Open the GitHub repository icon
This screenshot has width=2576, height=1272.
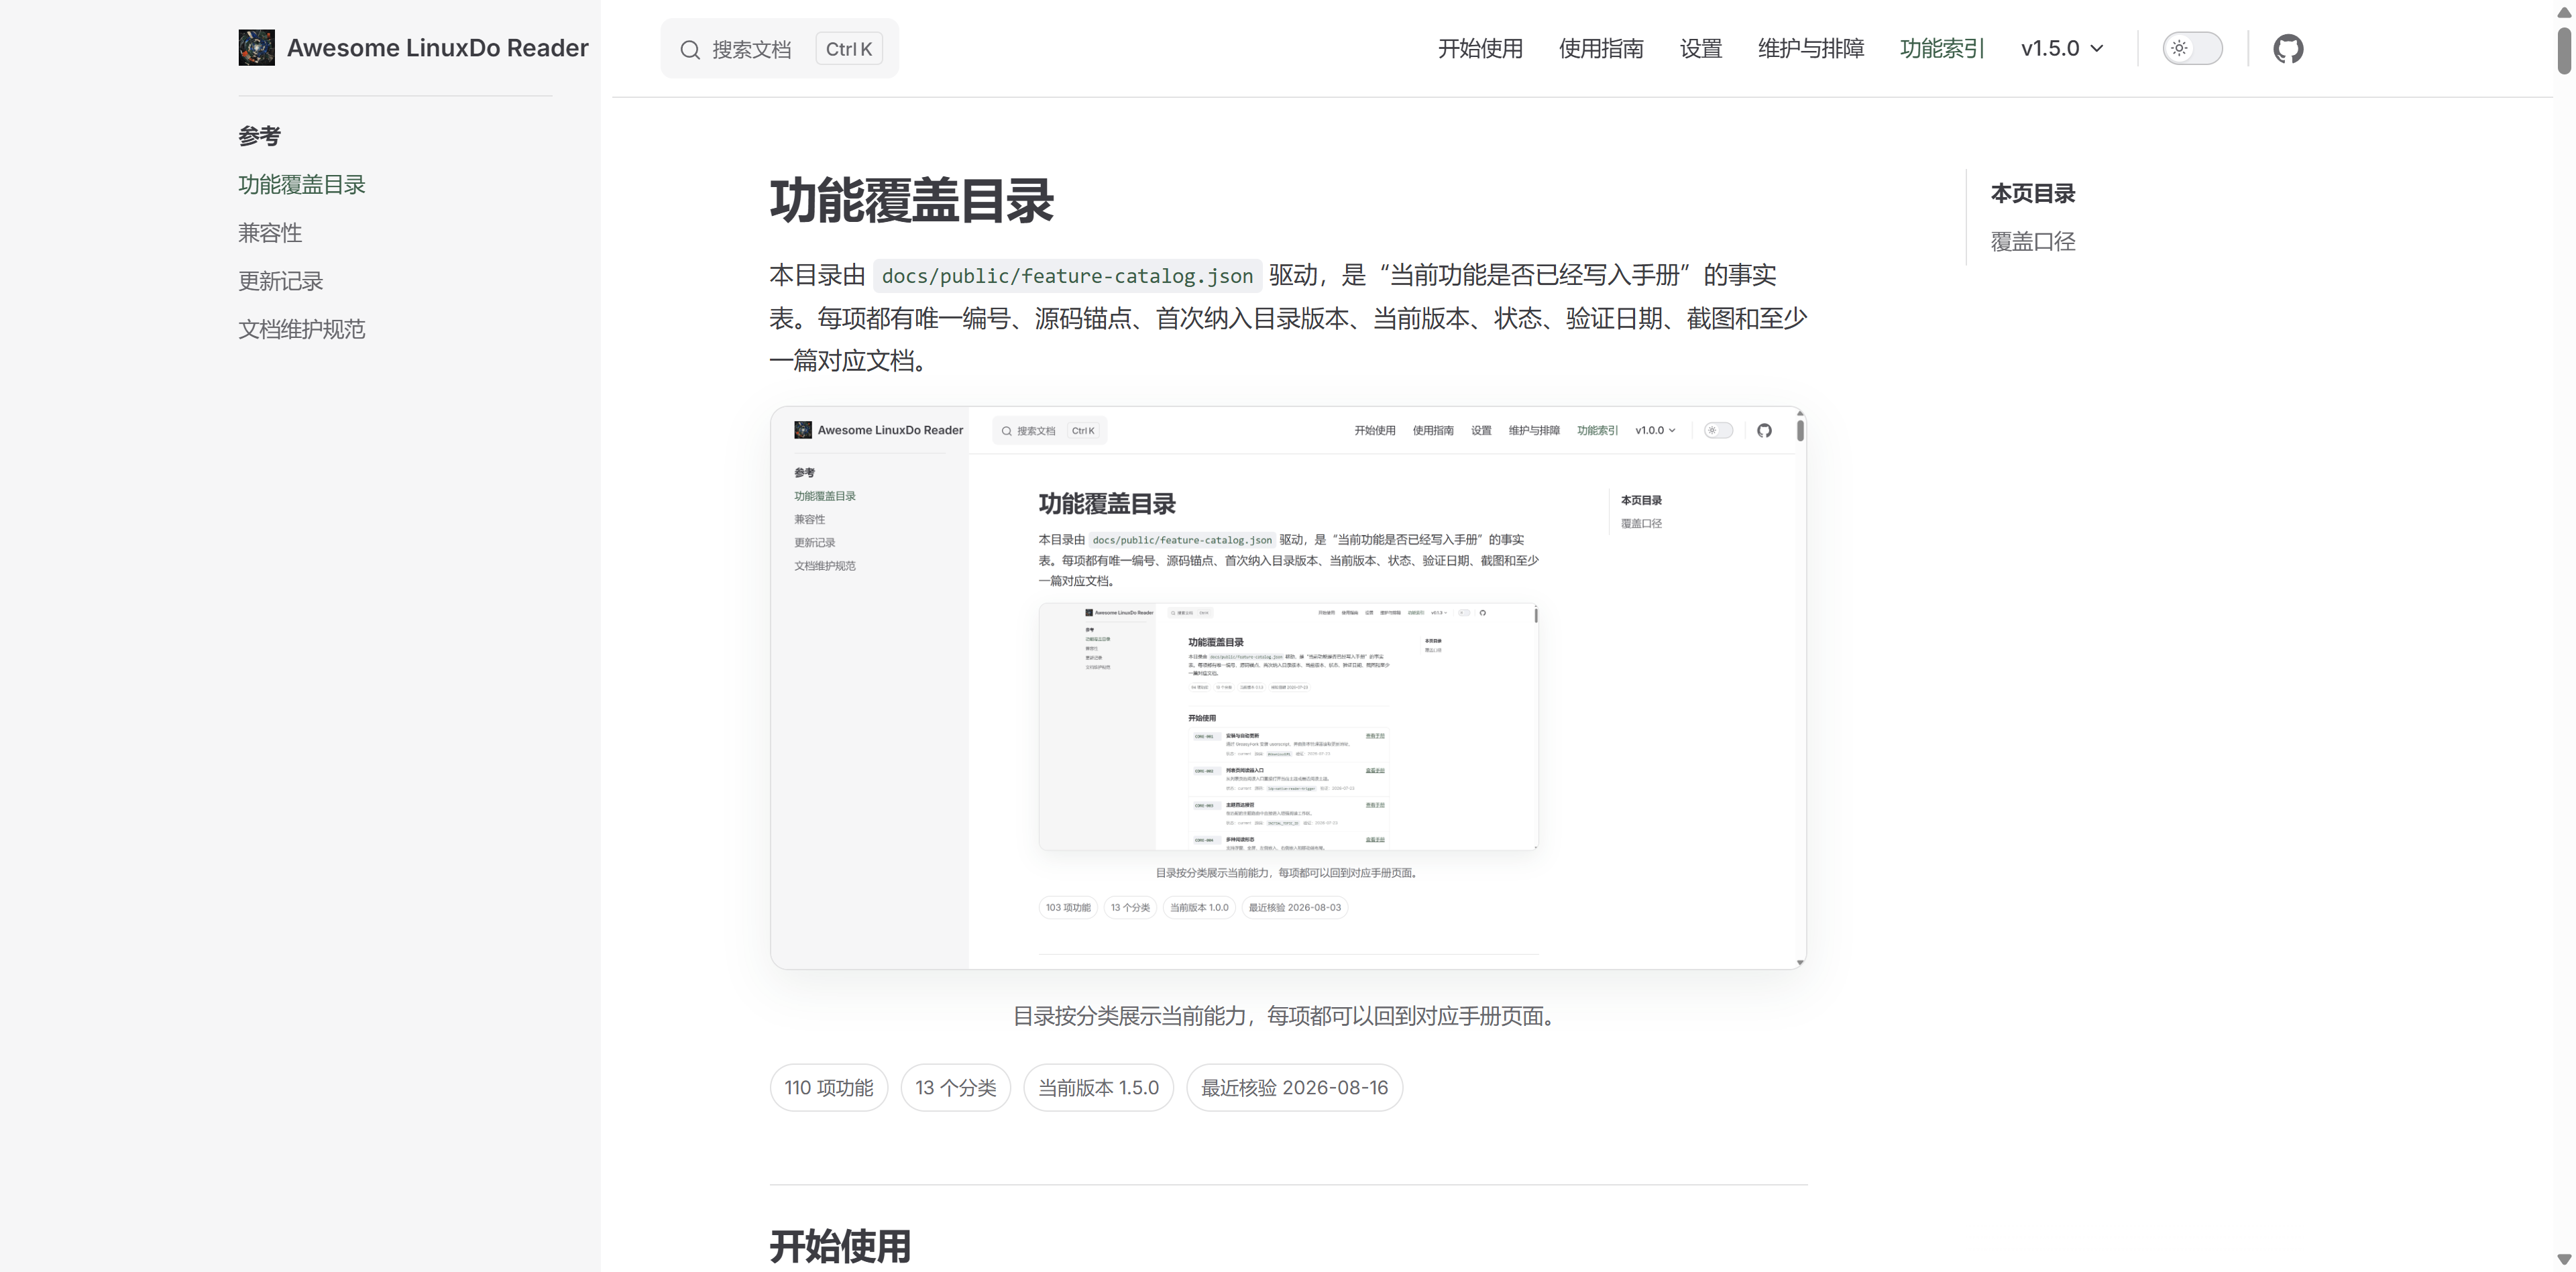(x=2288, y=48)
